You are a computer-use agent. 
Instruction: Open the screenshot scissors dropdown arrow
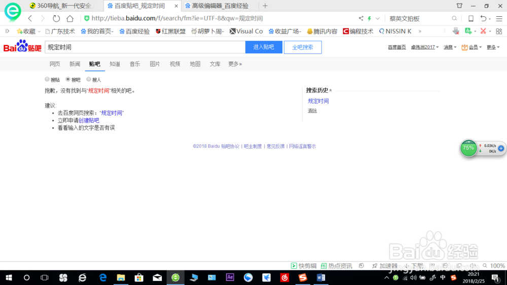[490, 31]
